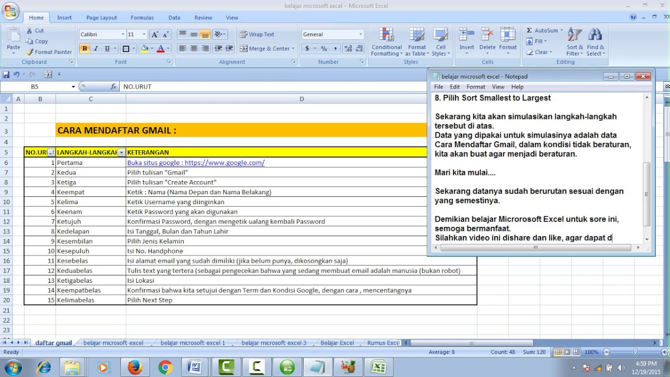Click the Comma Style icon
This screenshot has height=377, width=670.
[x=336, y=49]
